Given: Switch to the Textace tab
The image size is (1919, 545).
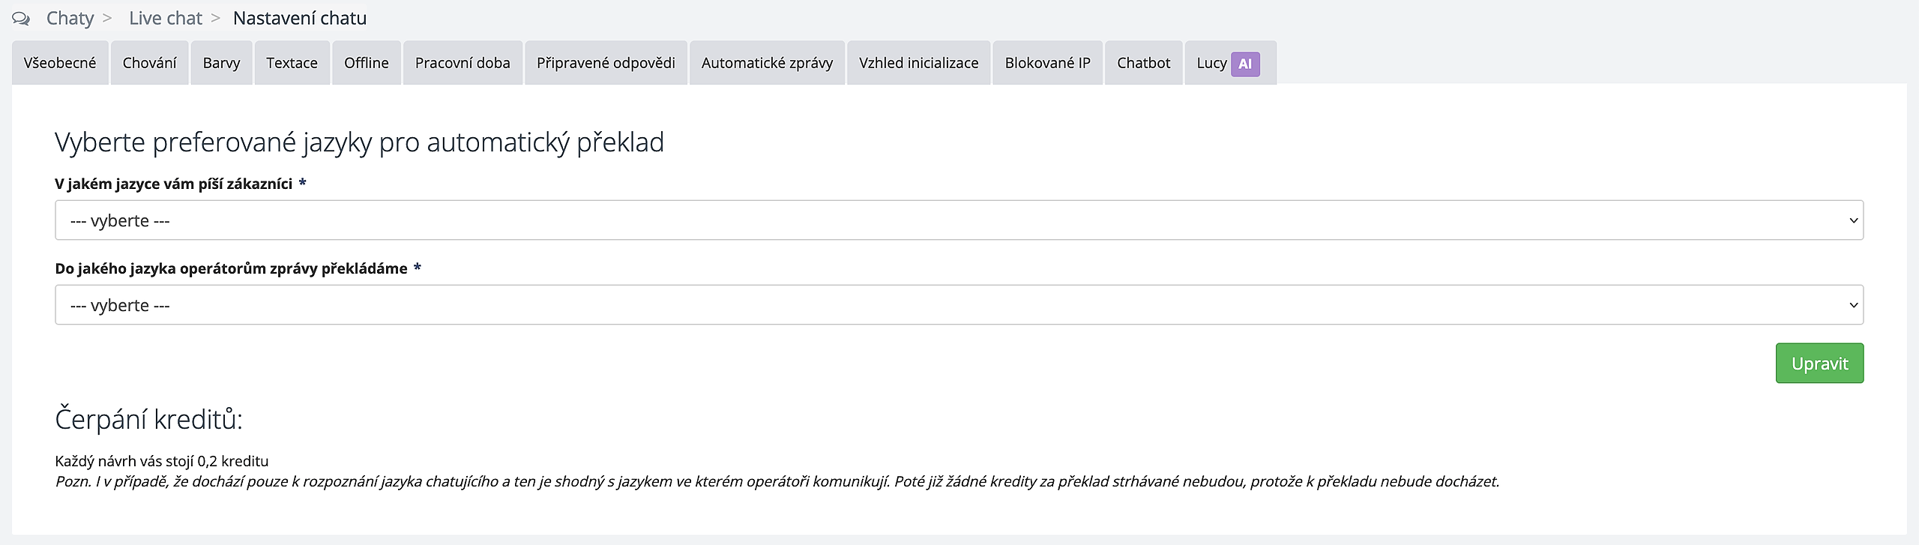Looking at the screenshot, I should coord(292,63).
